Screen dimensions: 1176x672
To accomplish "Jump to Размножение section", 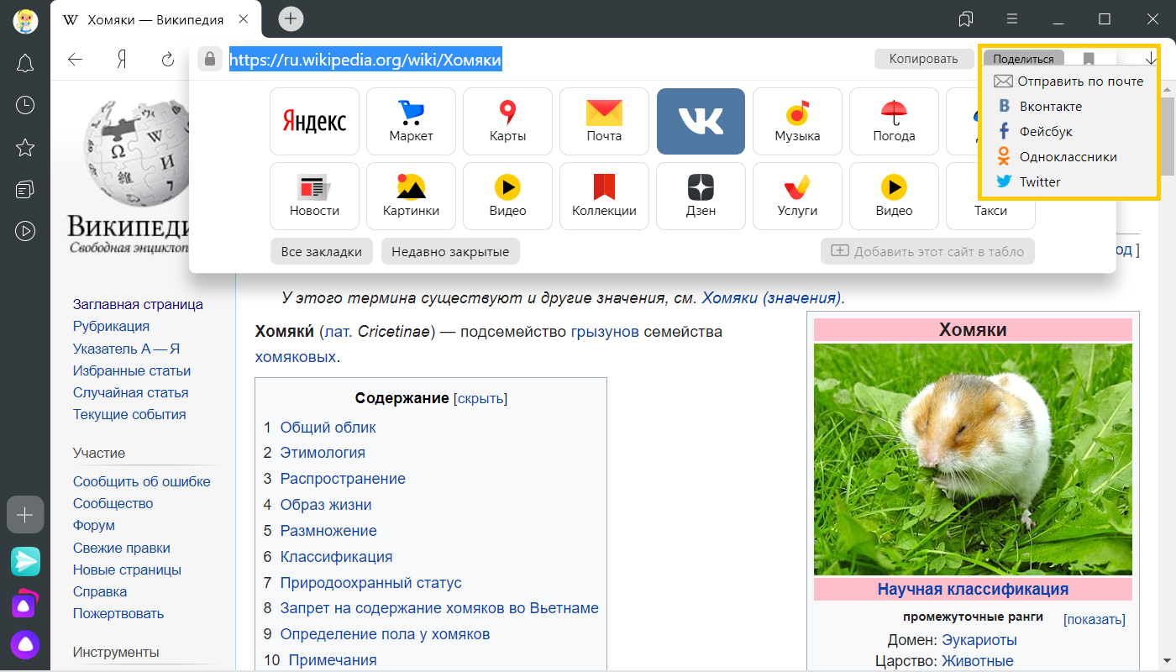I will tap(328, 531).
